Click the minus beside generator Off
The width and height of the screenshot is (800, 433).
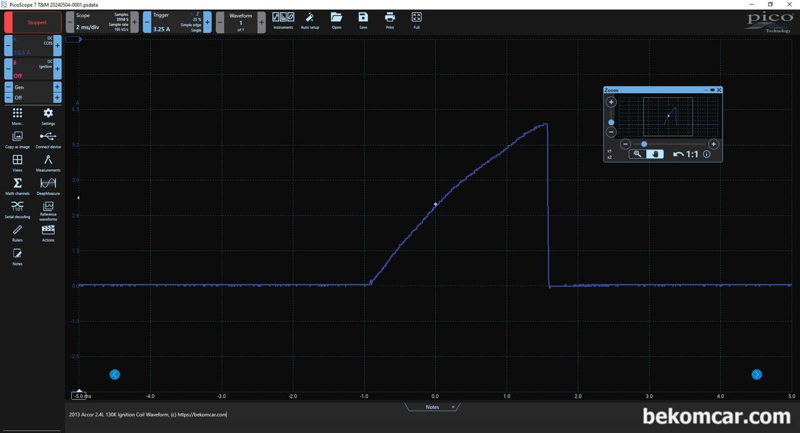point(9,97)
